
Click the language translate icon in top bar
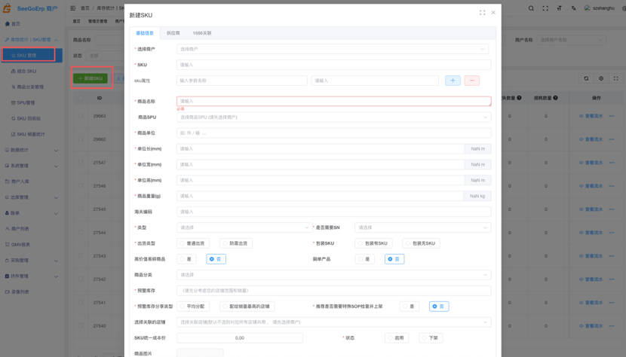pyautogui.click(x=573, y=8)
